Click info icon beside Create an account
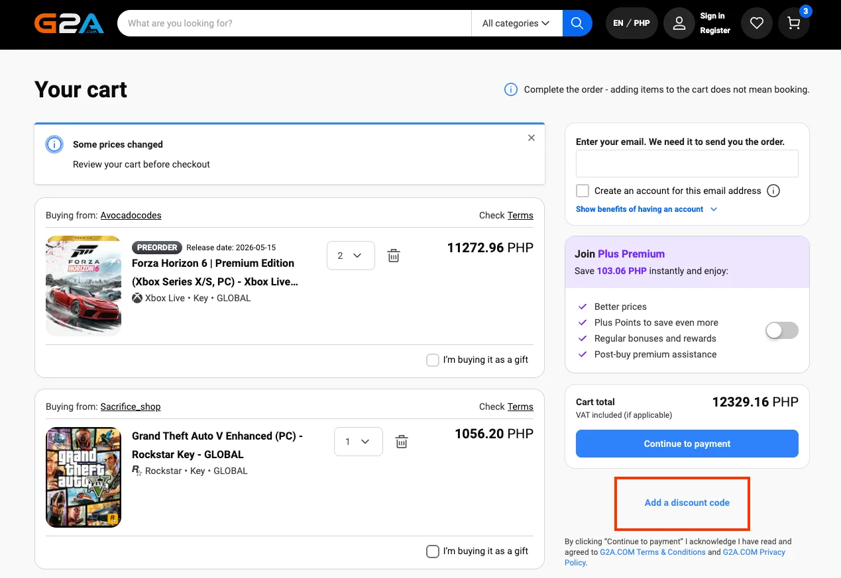841x578 pixels. tap(773, 191)
